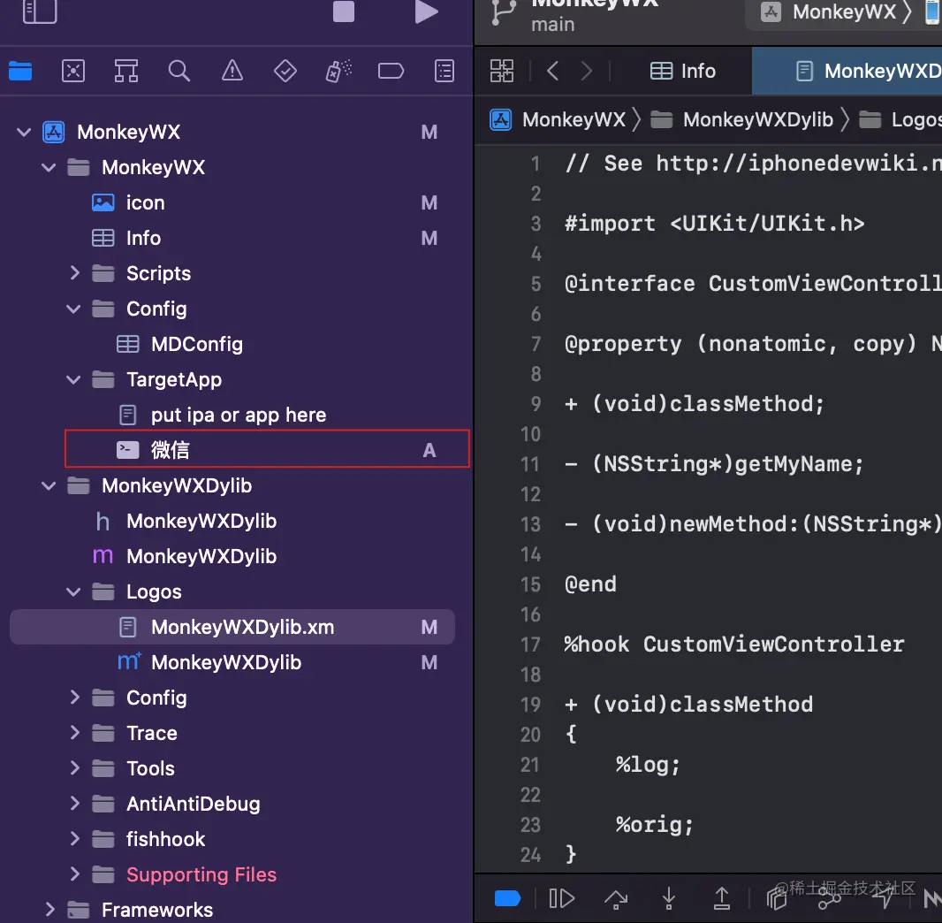Viewport: 942px width, 923px height.
Task: Click the '#import <UIKit/UIKit.h>' line
Action: pyautogui.click(x=714, y=225)
